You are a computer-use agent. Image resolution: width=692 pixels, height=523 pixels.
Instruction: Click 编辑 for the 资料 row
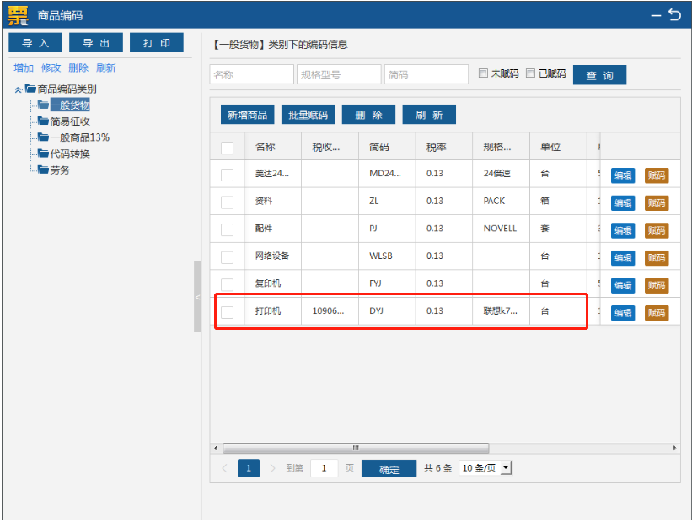click(x=623, y=202)
